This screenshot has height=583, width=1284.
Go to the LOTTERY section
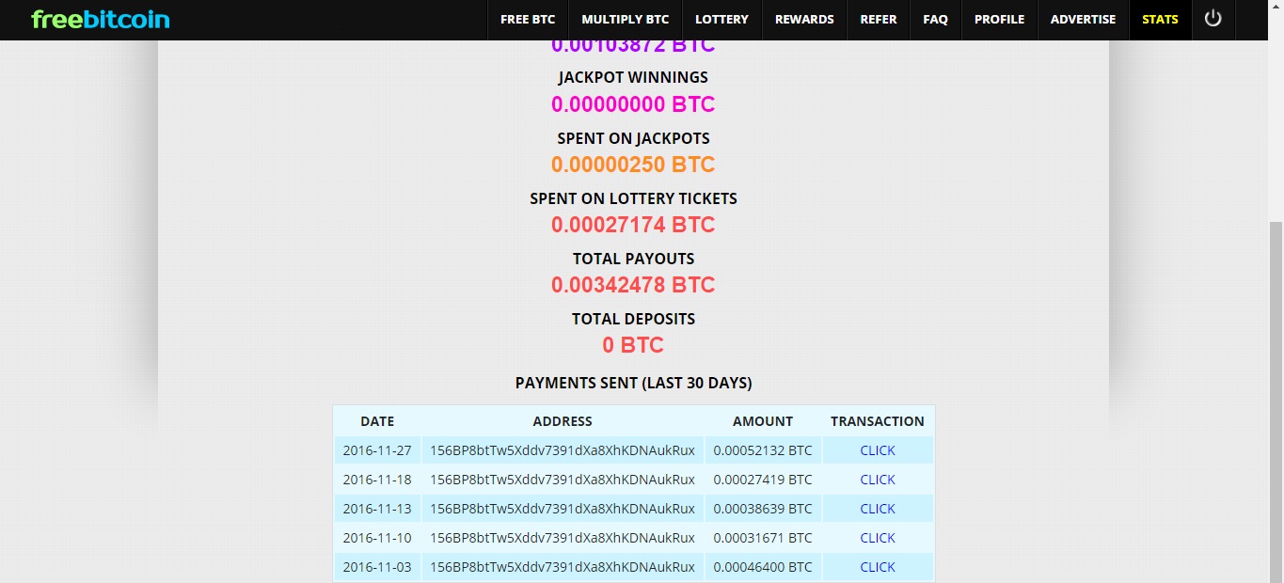tap(721, 19)
